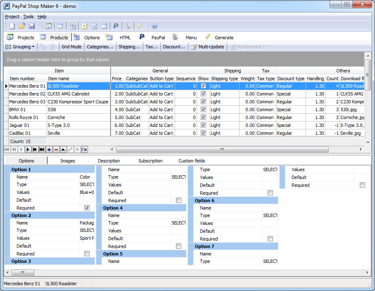Open the Tools menu
Screen dimensions: 375x291
click(x=28, y=17)
